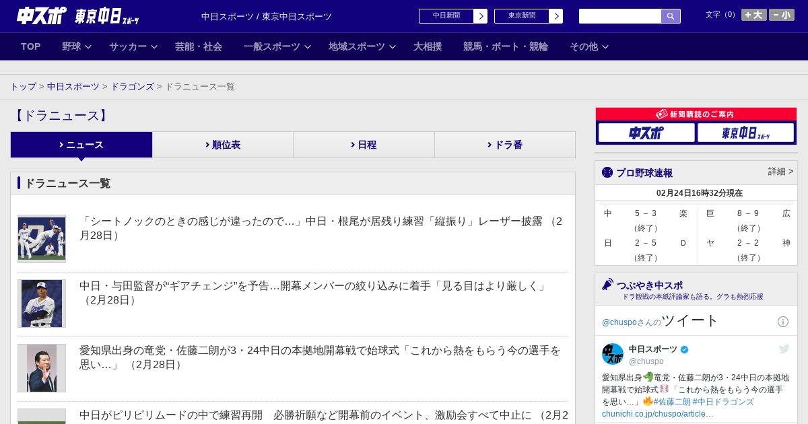
Task: Click the arrow beside 東京新聞
Action: (x=556, y=16)
